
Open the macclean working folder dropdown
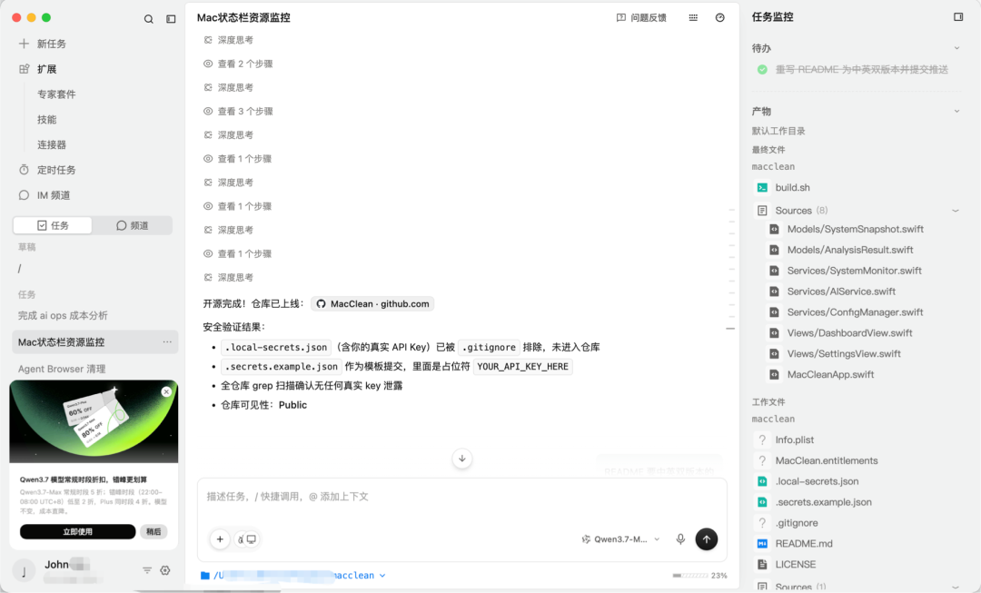coord(293,576)
